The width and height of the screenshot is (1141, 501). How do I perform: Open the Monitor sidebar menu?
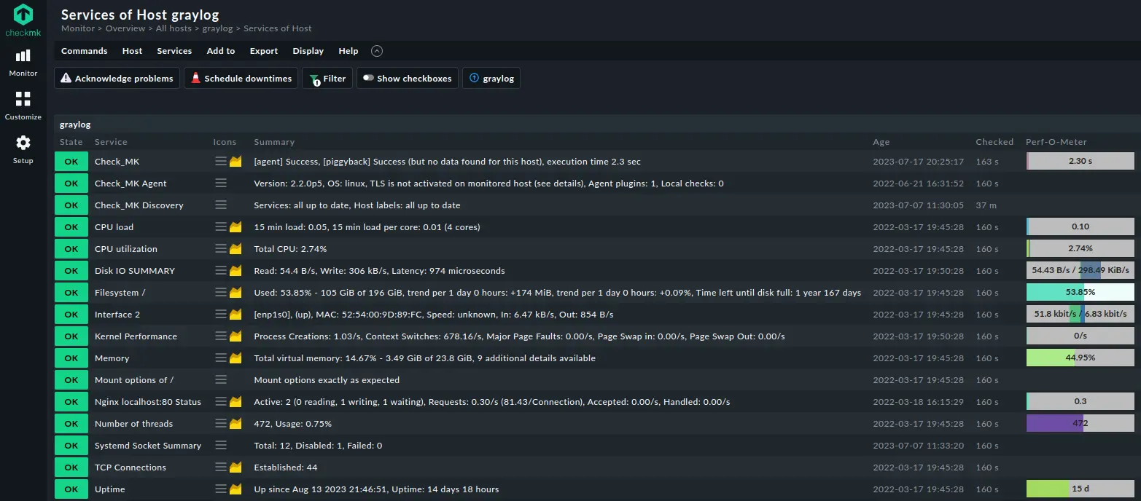pos(23,63)
